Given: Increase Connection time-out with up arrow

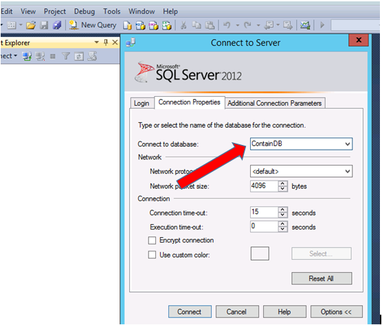Looking at the screenshot, I should coord(282,210).
